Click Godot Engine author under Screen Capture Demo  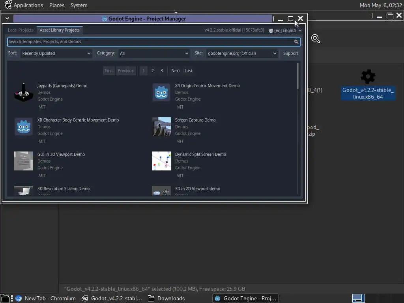187,133
